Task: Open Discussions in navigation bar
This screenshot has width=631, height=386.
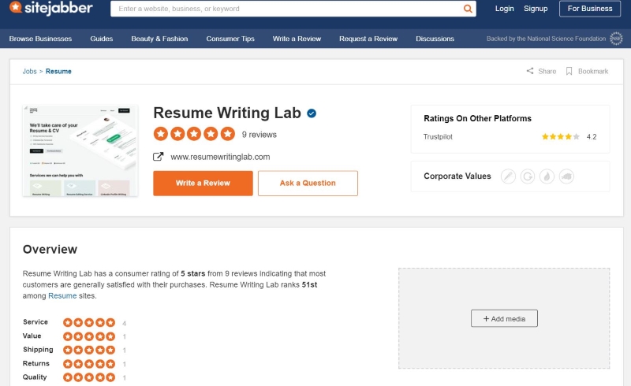Action: (x=435, y=39)
